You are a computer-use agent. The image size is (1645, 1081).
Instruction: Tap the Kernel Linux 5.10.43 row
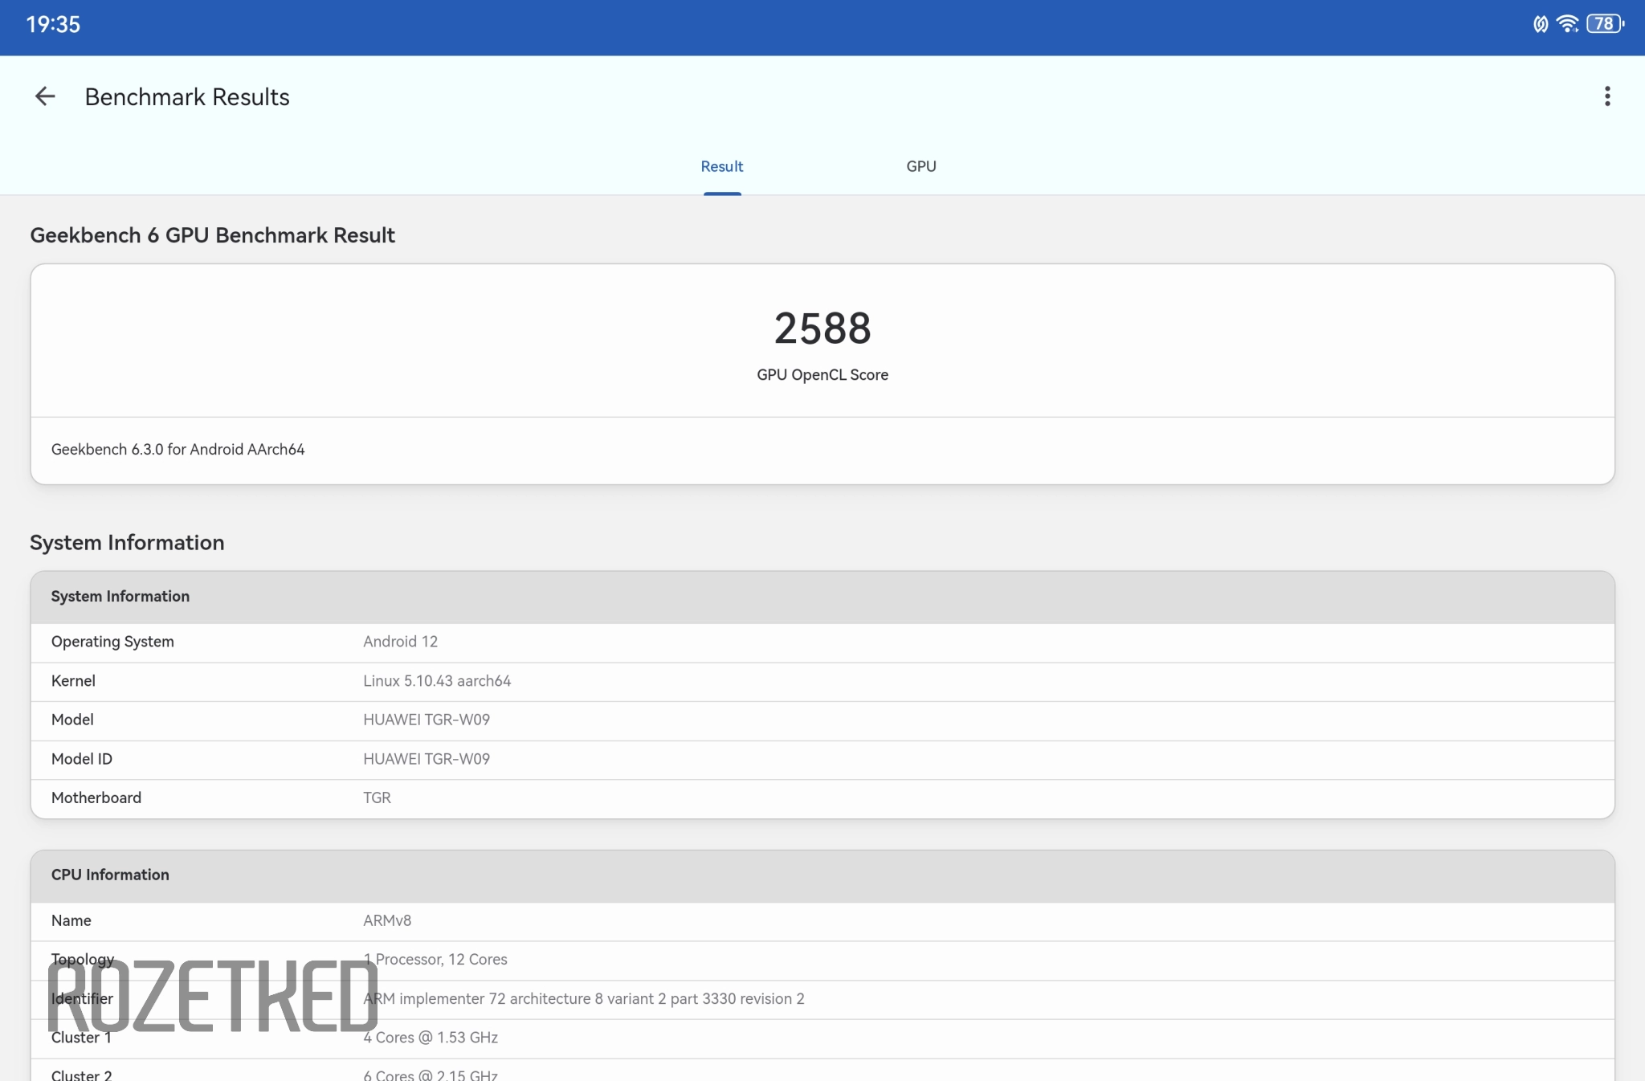click(x=822, y=681)
